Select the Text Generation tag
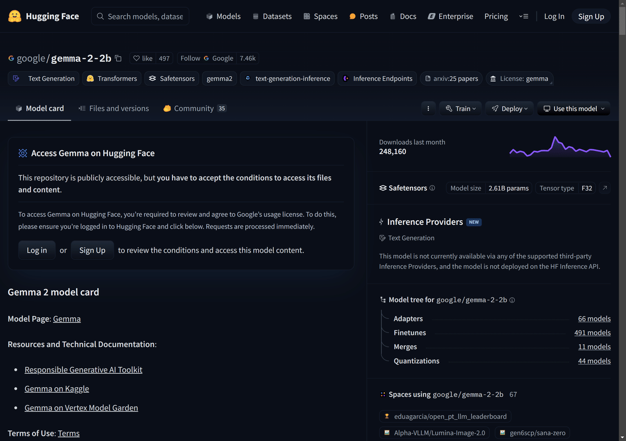This screenshot has width=626, height=441. point(44,78)
